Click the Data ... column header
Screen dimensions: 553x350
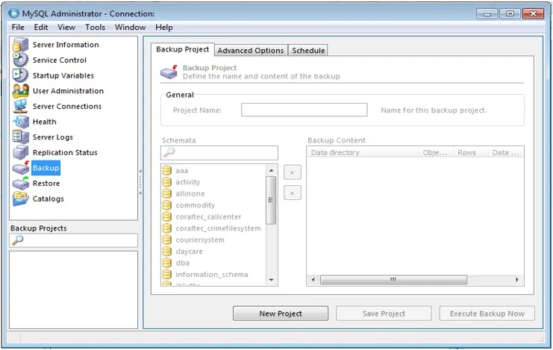coord(506,152)
